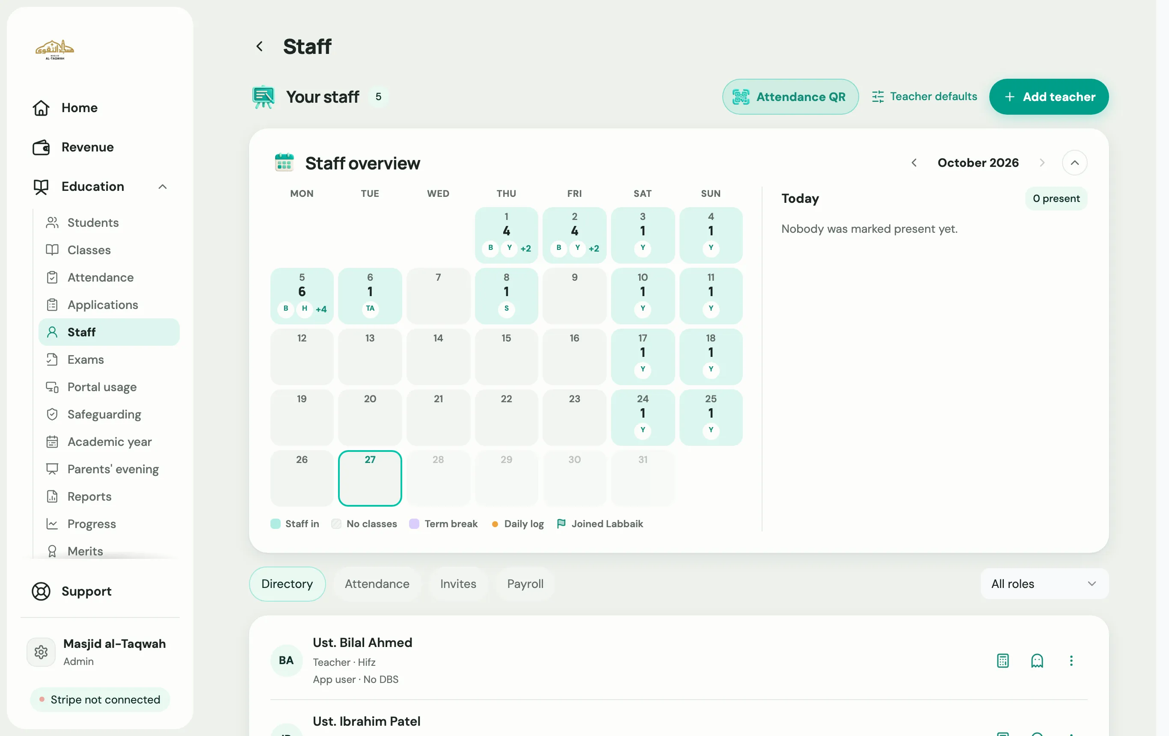Switch to the Invites tab
This screenshot has width=1169, height=736.
[458, 584]
